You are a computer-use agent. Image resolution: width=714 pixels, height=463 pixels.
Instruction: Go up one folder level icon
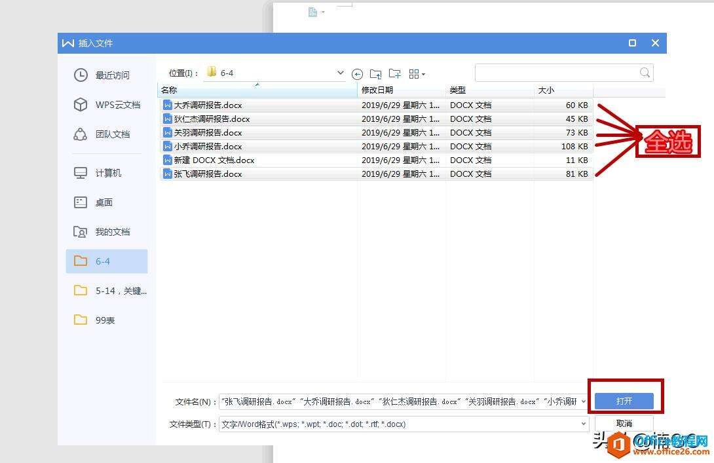376,74
